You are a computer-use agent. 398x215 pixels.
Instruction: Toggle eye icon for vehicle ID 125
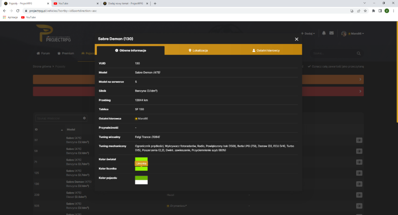click(x=359, y=173)
